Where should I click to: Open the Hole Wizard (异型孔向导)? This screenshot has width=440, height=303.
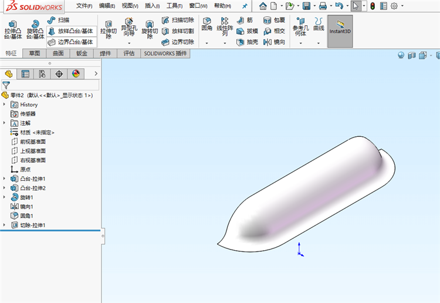click(x=129, y=27)
